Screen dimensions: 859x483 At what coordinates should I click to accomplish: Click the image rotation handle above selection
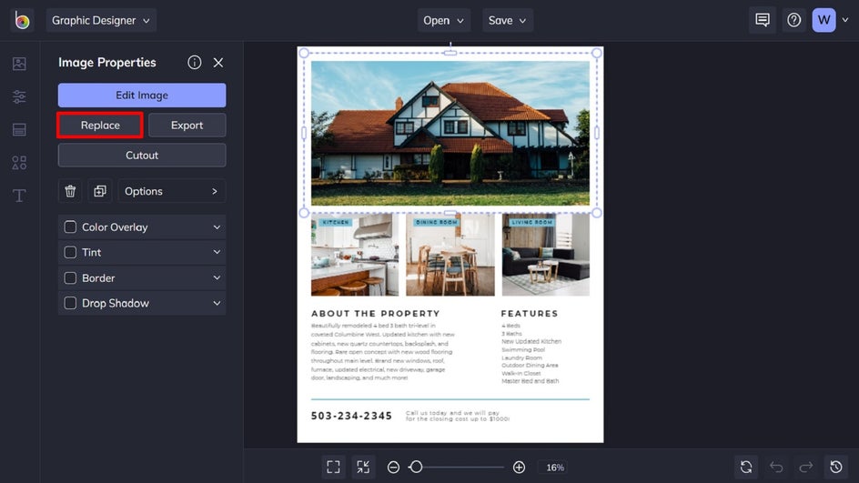tap(450, 44)
